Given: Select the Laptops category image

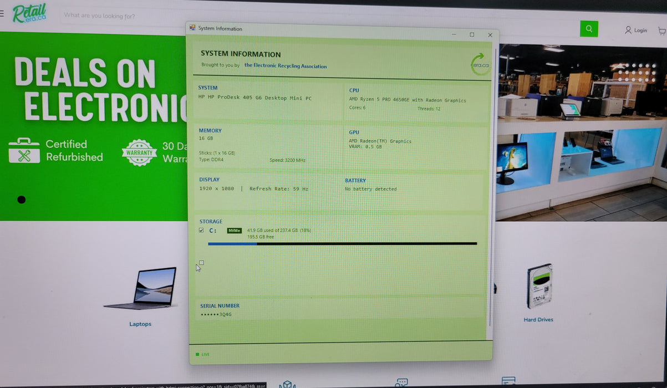Looking at the screenshot, I should (x=140, y=288).
